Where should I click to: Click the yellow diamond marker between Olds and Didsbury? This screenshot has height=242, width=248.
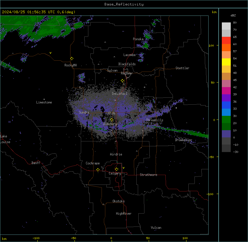click(112, 120)
